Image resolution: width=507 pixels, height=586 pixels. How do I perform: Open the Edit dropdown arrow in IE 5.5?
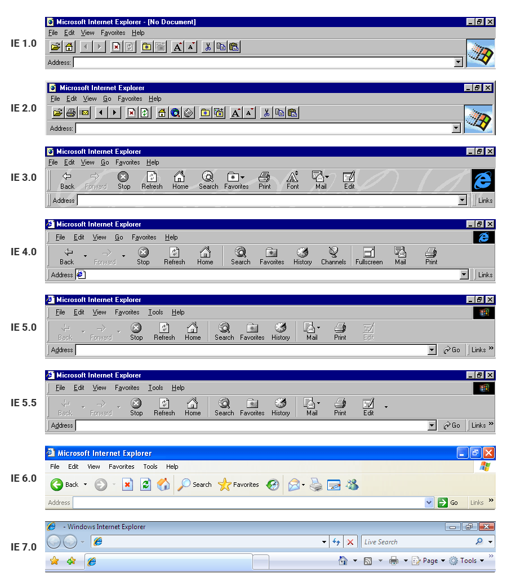[386, 407]
